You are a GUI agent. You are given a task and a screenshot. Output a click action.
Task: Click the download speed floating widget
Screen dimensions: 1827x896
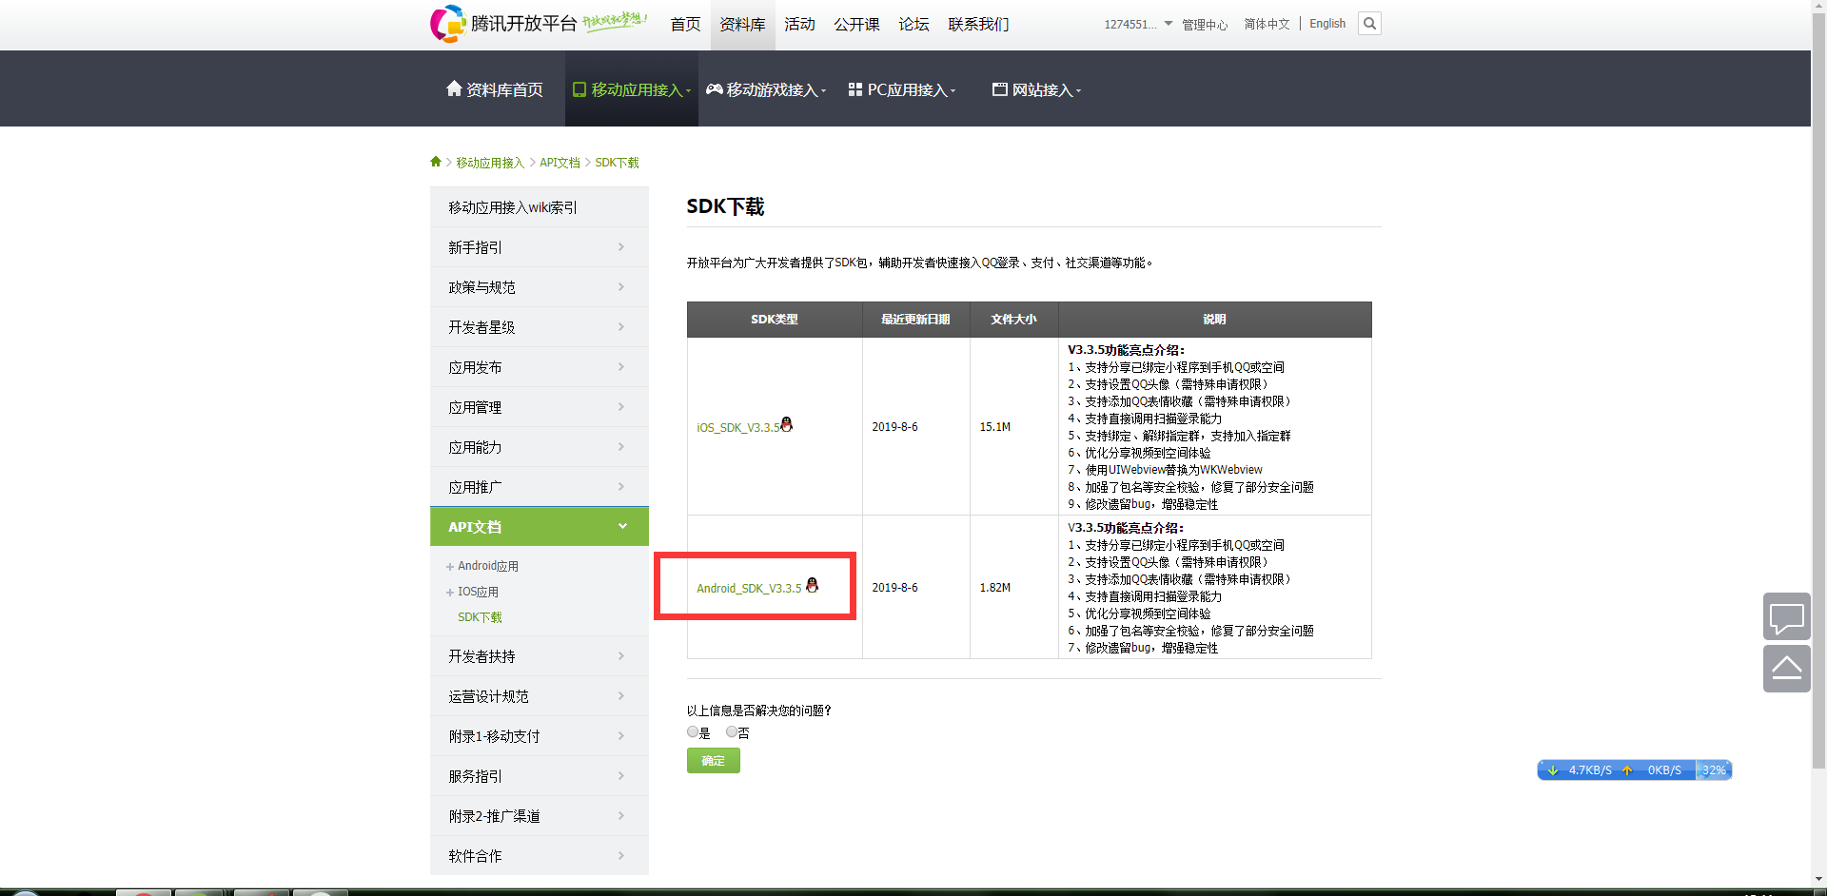coord(1634,770)
